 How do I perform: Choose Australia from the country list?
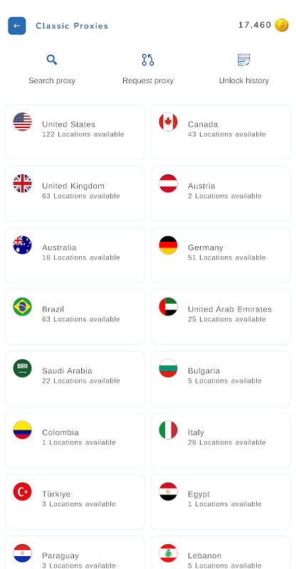[75, 255]
